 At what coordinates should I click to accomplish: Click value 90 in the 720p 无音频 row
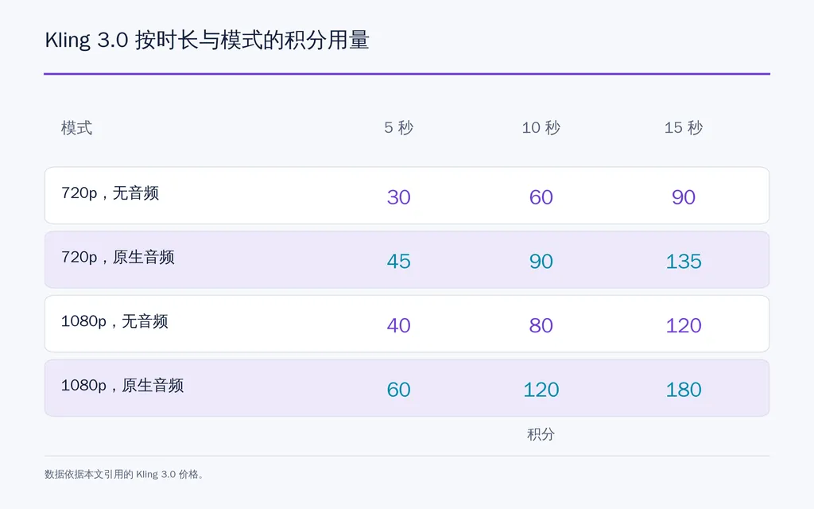click(x=683, y=197)
